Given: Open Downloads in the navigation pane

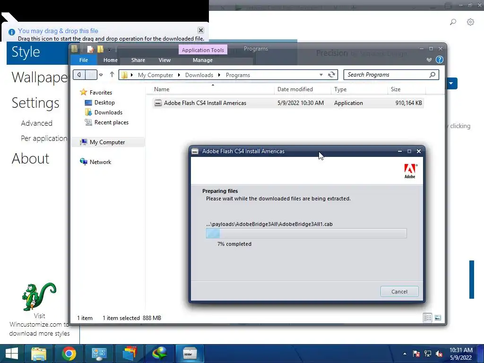Looking at the screenshot, I should click(x=108, y=112).
